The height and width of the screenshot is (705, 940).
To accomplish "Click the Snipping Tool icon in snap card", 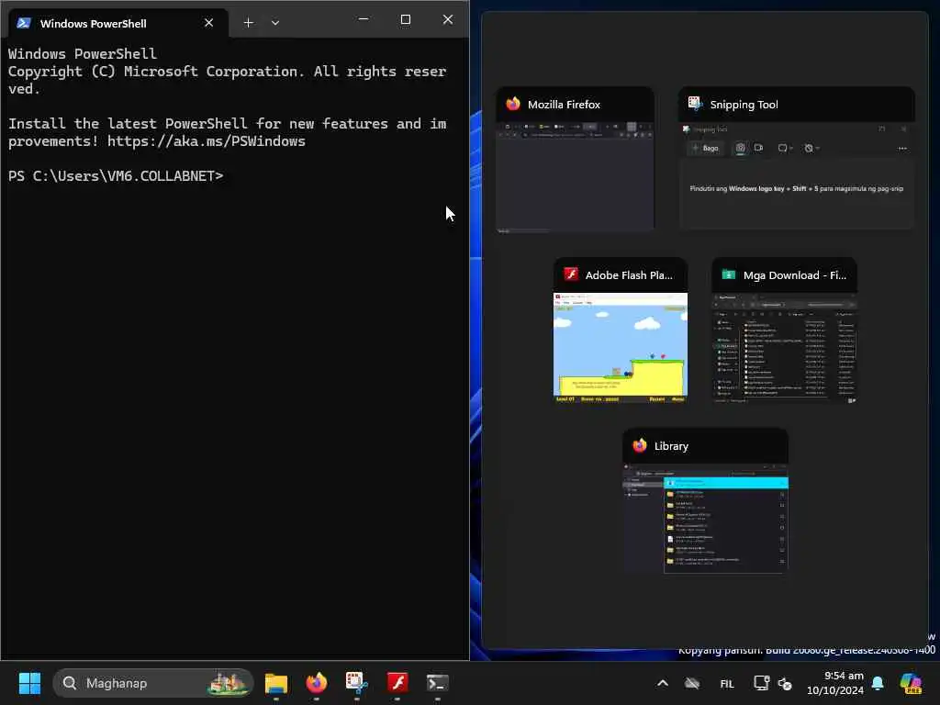I will [696, 104].
